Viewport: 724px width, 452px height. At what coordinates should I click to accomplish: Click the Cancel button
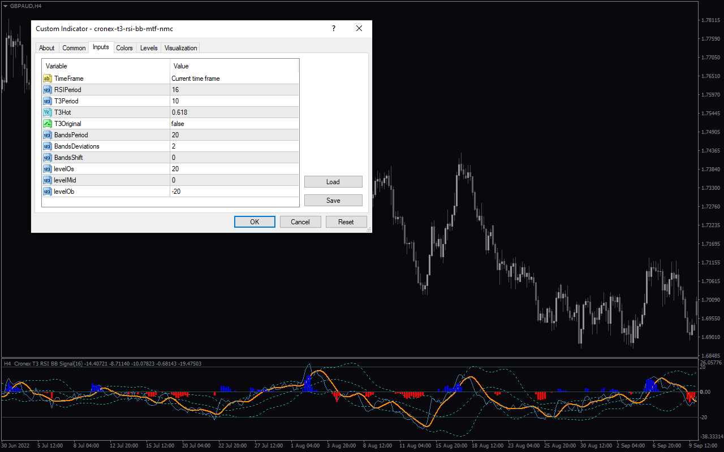pyautogui.click(x=300, y=222)
